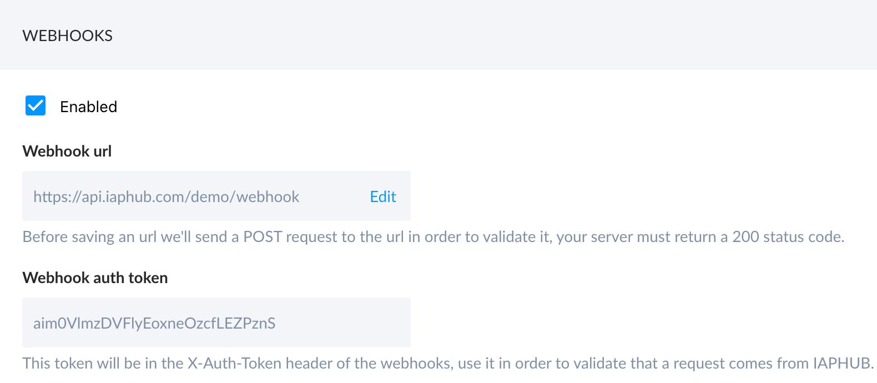
Task: Click the blue checkmark box to disable webhooks
Action: click(36, 105)
